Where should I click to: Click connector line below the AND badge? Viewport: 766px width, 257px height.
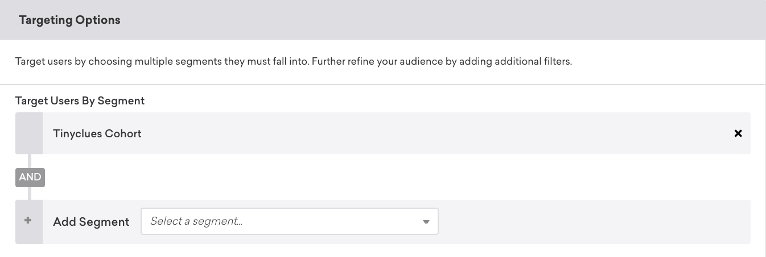30,193
